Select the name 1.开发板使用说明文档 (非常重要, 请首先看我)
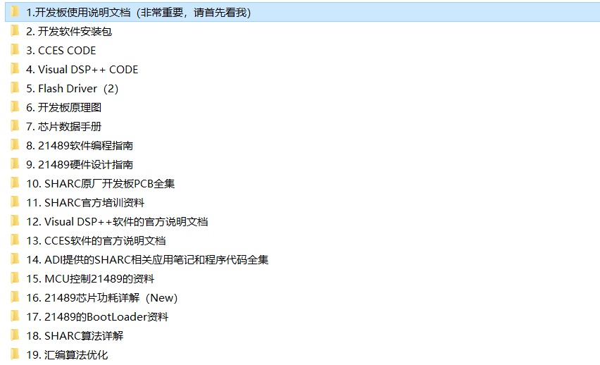The image size is (600, 365). [138, 13]
